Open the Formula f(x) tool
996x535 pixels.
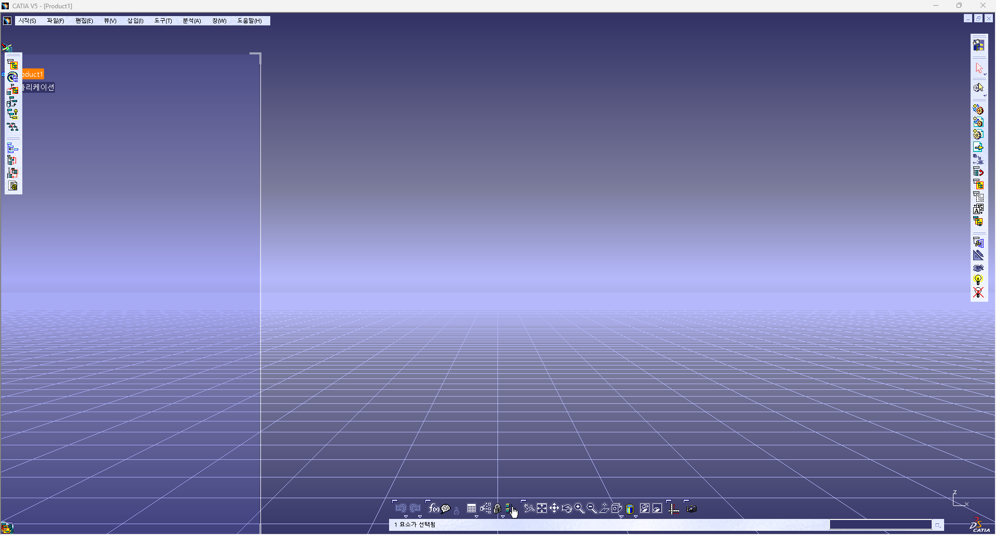coord(434,509)
